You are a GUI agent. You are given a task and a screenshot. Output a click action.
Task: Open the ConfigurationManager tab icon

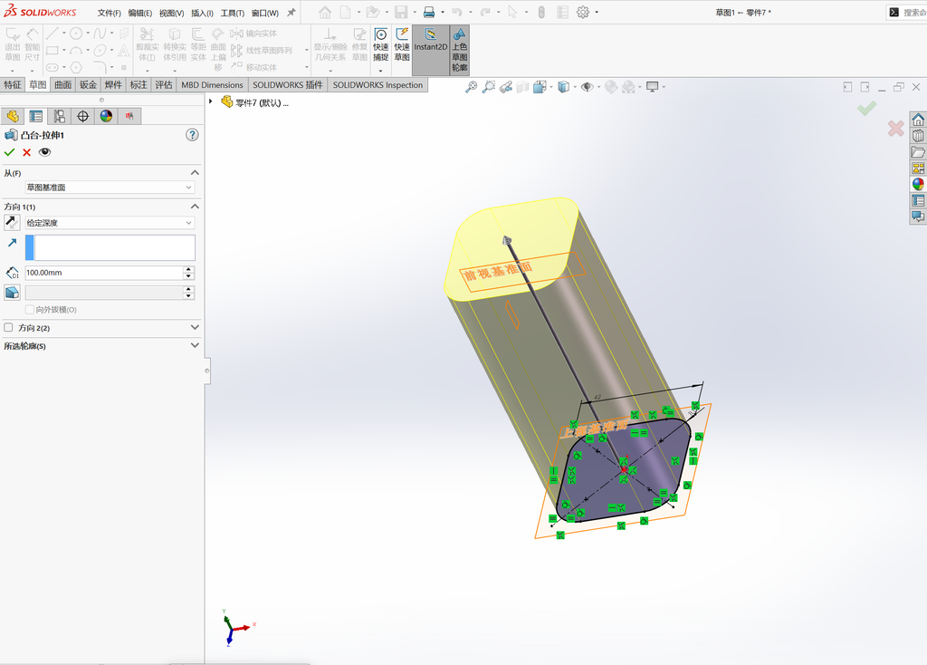(x=59, y=116)
